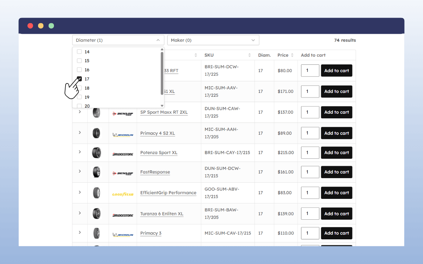Check the 16 diameter option

click(79, 70)
